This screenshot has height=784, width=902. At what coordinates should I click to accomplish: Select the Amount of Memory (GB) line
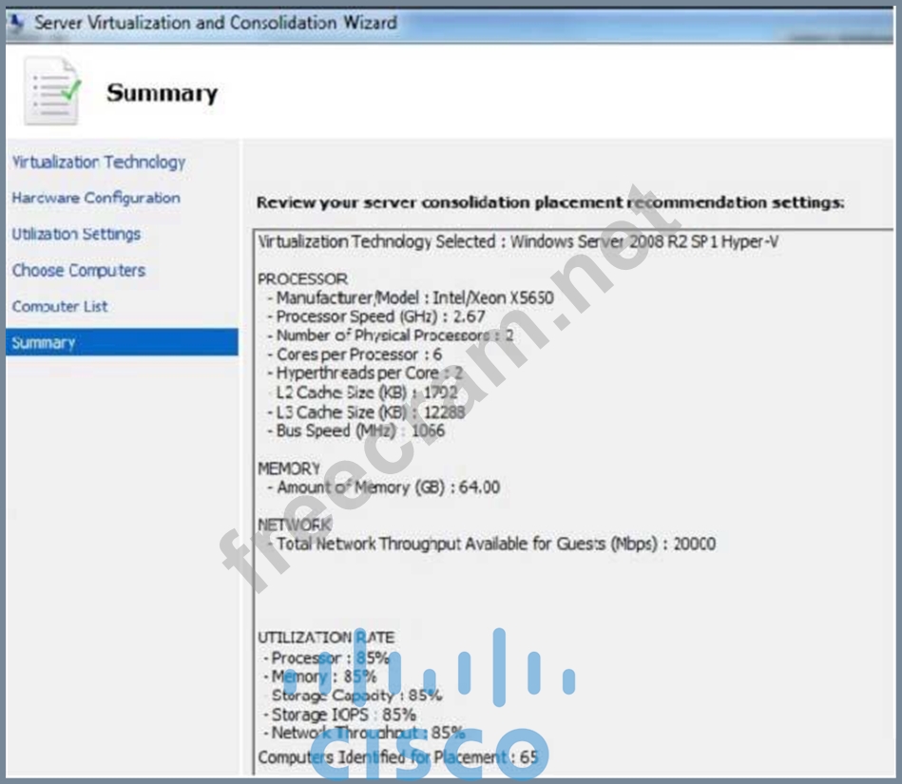point(388,488)
